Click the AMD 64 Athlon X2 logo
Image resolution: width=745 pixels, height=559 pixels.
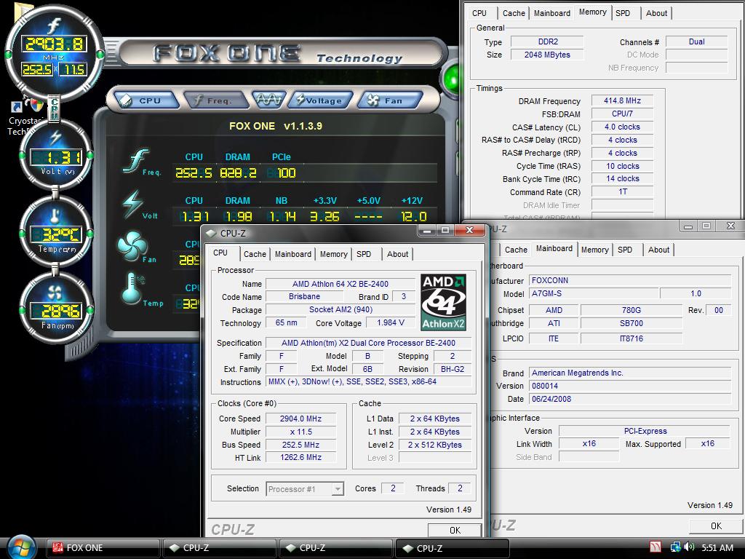coord(443,302)
